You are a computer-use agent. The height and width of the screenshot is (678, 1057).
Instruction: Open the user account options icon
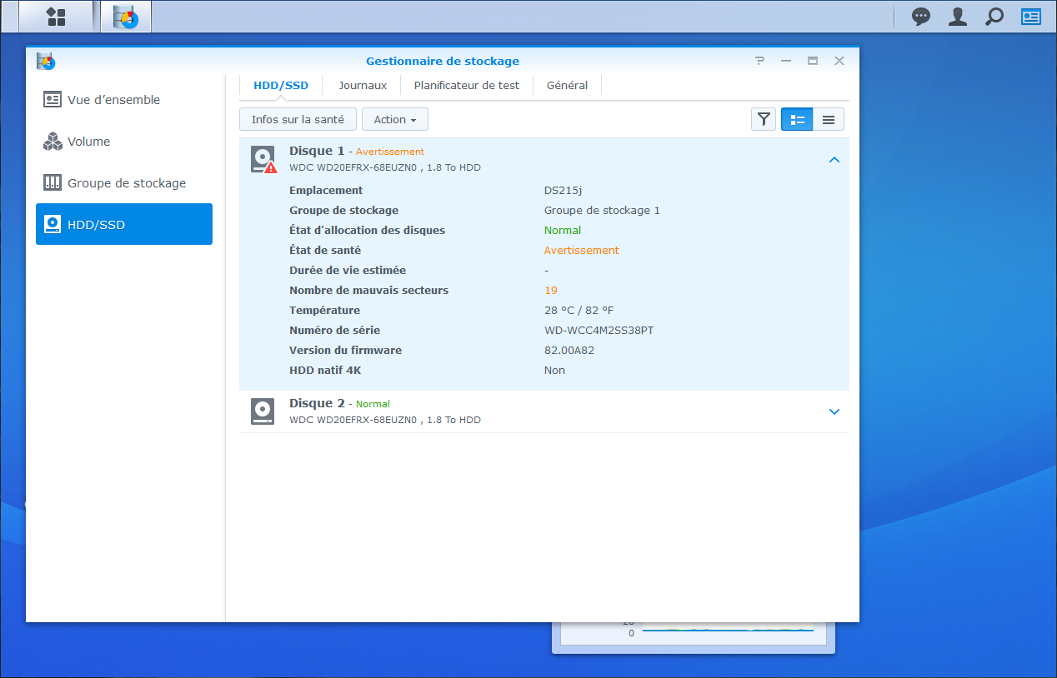pyautogui.click(x=958, y=17)
